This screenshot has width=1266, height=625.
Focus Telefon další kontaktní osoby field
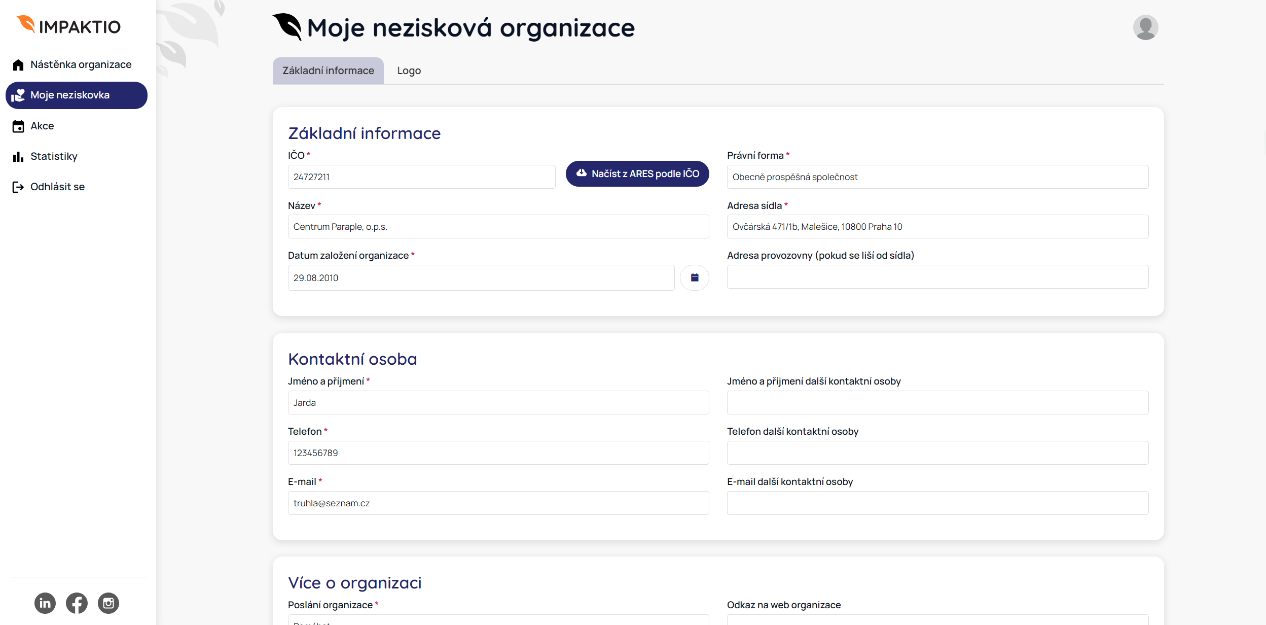click(937, 453)
